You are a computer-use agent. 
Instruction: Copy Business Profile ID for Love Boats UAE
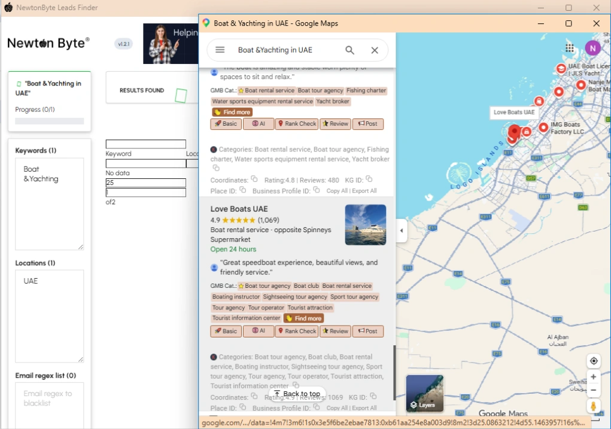[317, 407]
